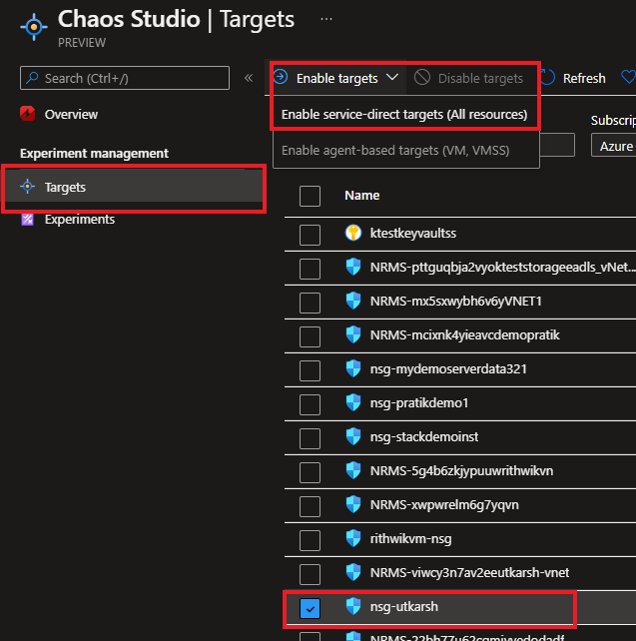Open the NRMS-5g4b6zkjypuuwrithwikvn resource name
636x641 pixels.
(x=461, y=471)
